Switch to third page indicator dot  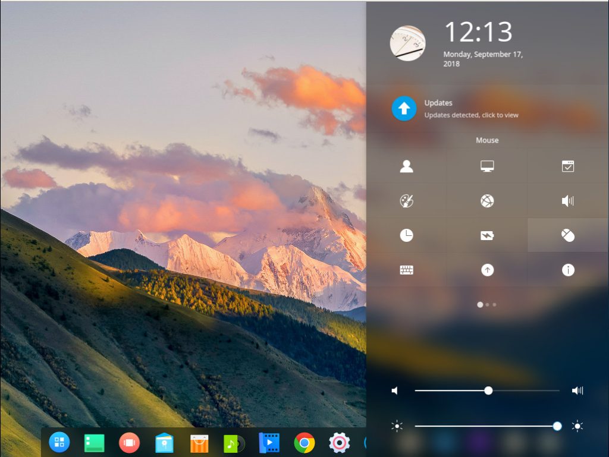click(495, 304)
